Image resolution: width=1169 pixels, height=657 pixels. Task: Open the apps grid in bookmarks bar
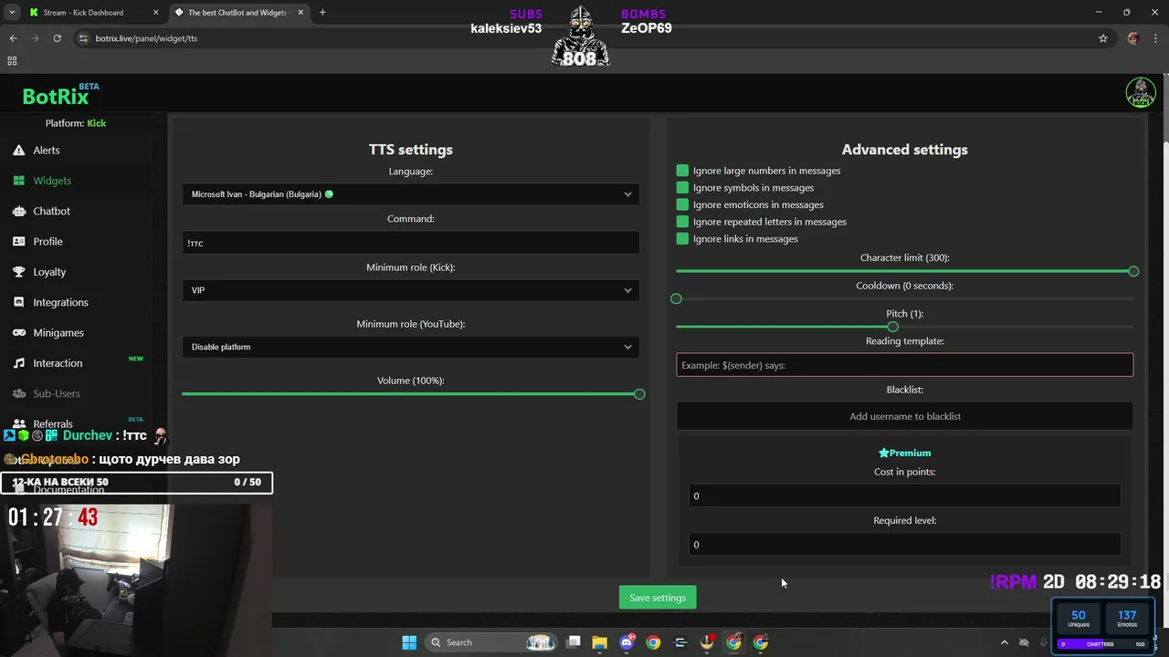12,61
